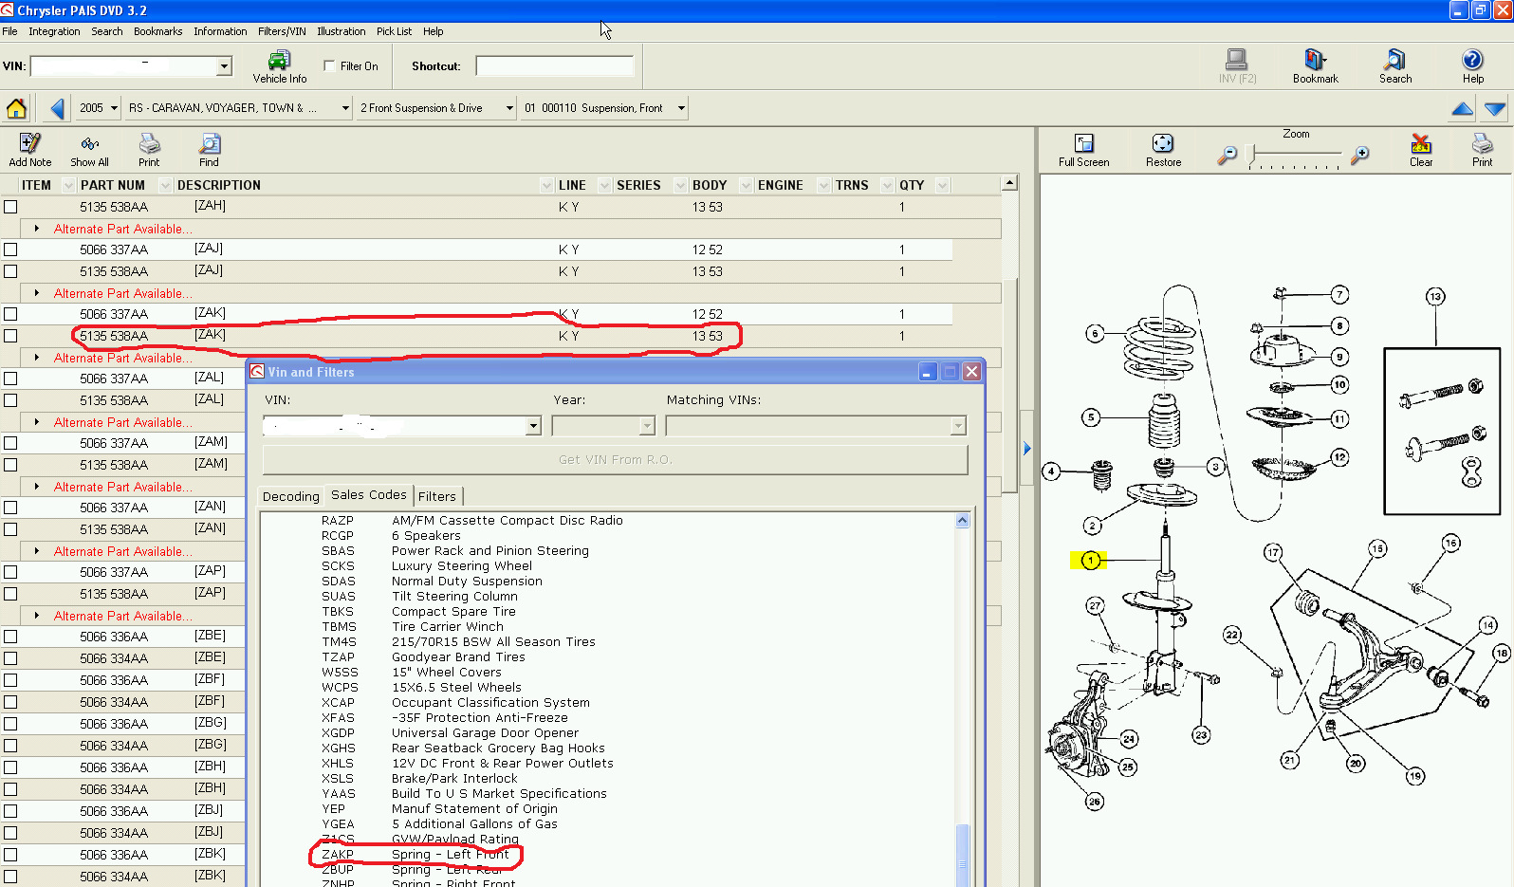Open the Illustration menu
The image size is (1514, 887).
pyautogui.click(x=341, y=31)
